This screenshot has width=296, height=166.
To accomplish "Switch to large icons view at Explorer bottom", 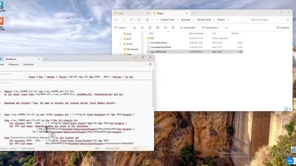I will click(290, 109).
